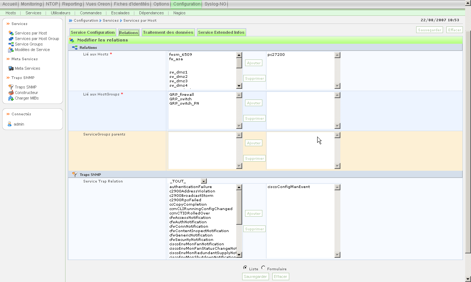
Task: Select ciscoConfigManEvent in selected traps
Action: coord(289,187)
